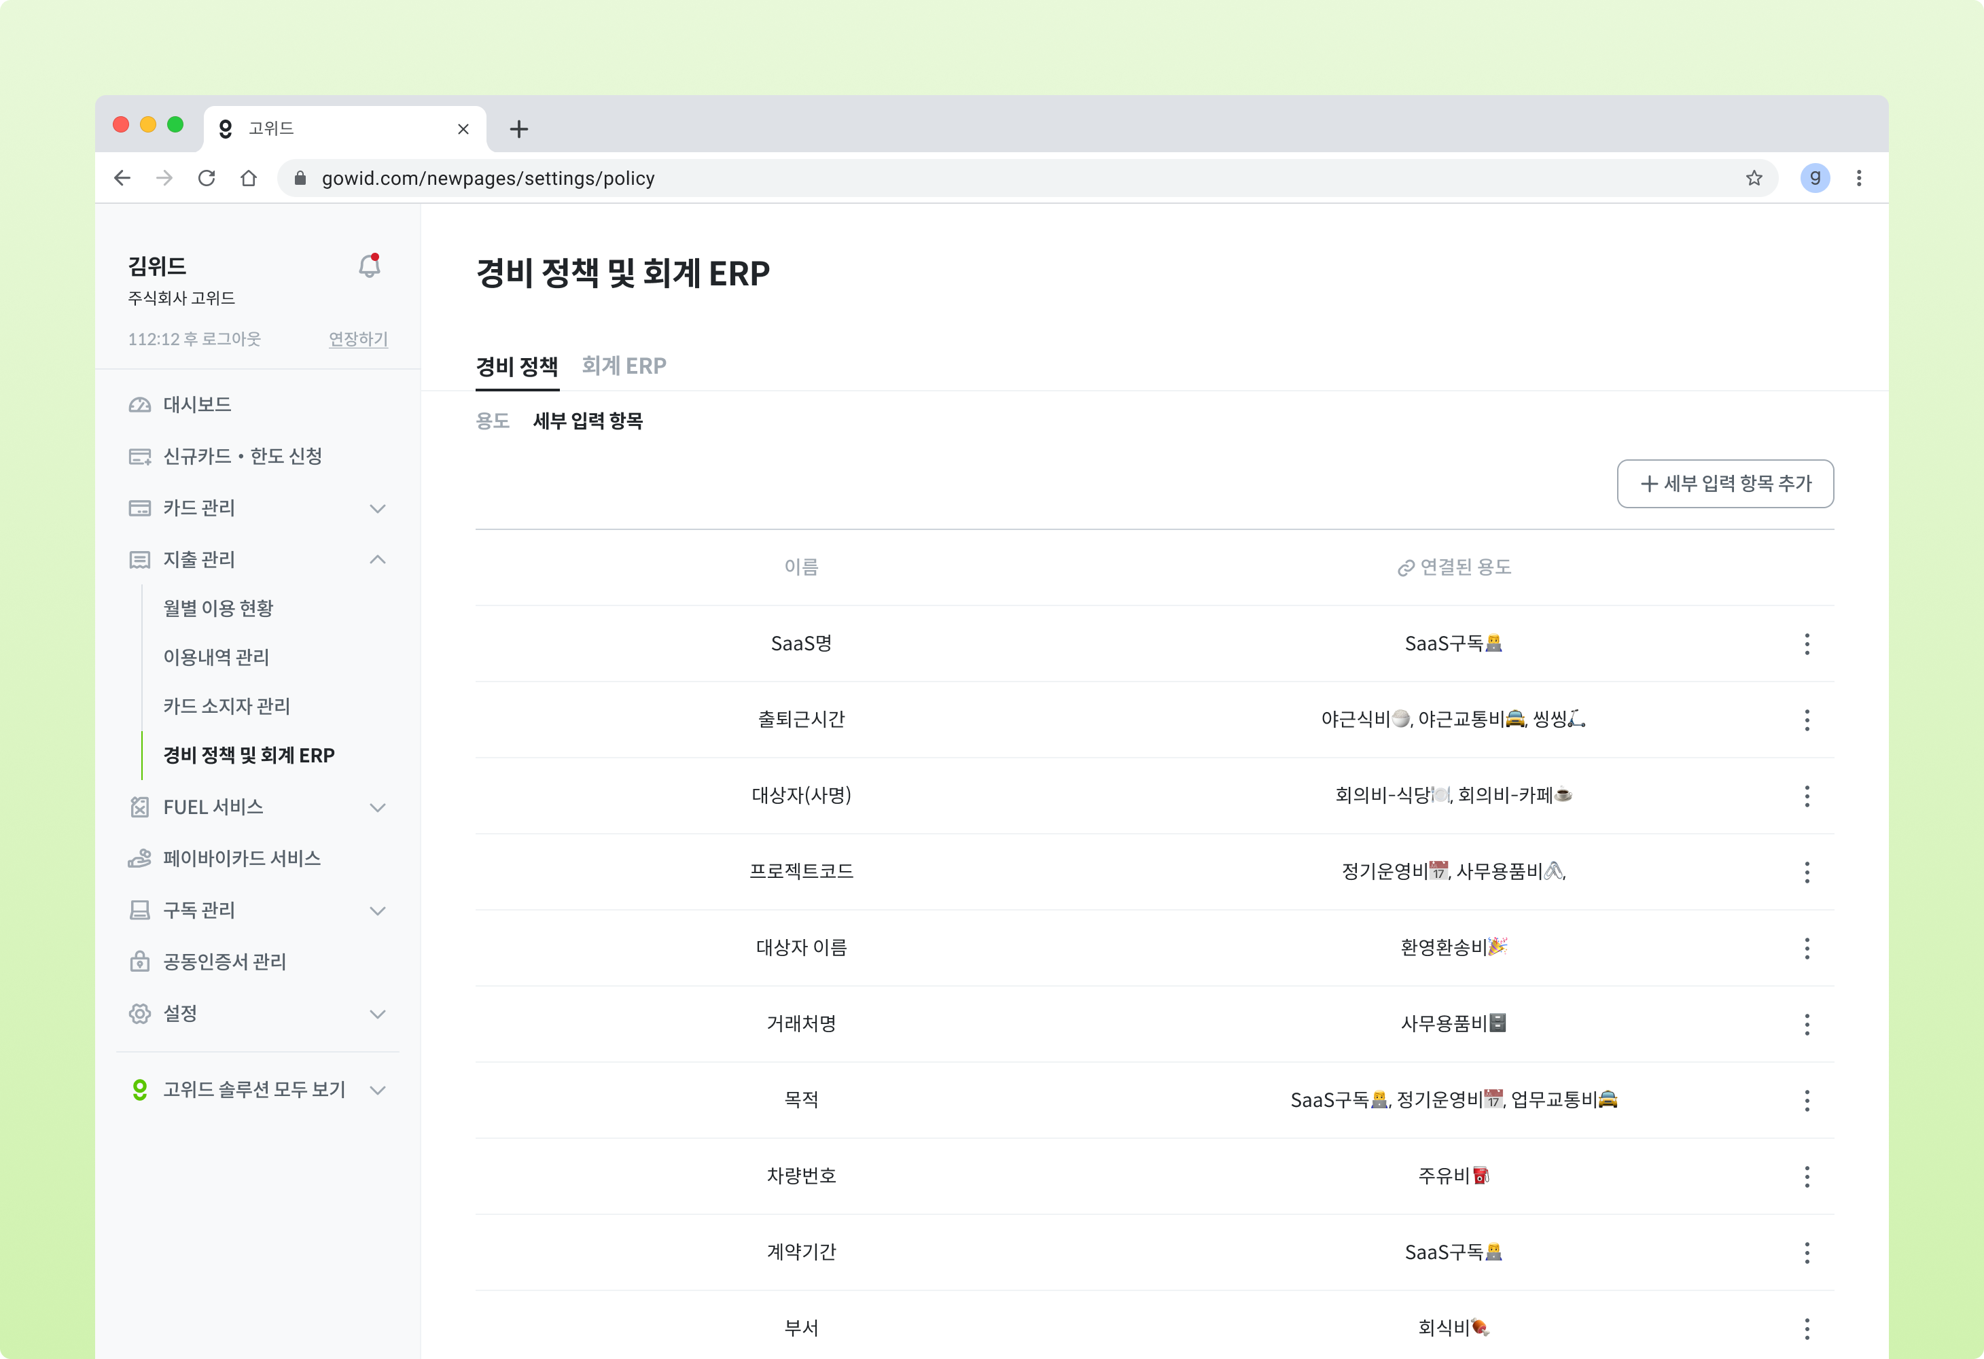Open the three-dot menu for SaaS명 row
Viewport: 1984px width, 1359px height.
pos(1807,644)
